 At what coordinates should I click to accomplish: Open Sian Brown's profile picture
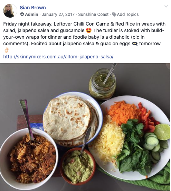click(10, 11)
